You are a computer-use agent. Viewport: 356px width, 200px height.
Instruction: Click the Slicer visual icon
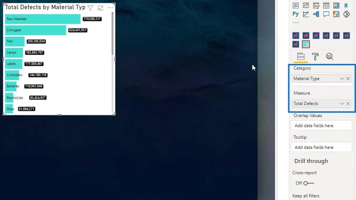[316, 6]
